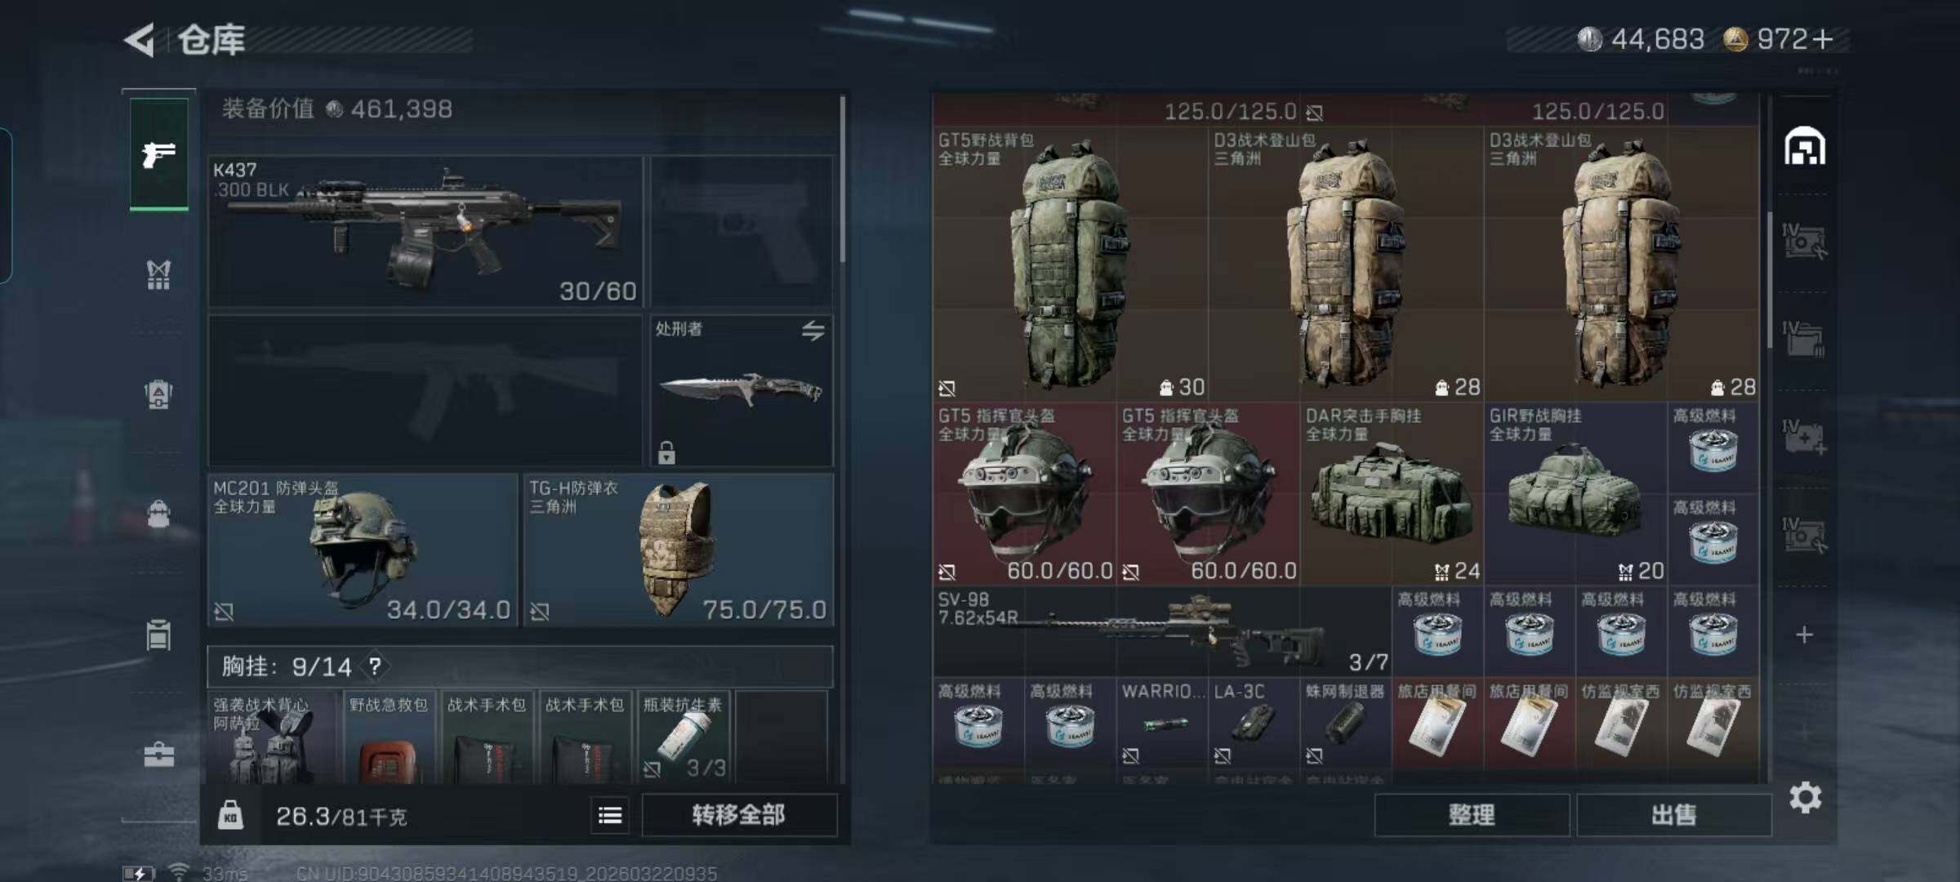Open the armor vest category in sidebar
This screenshot has width=1960, height=882.
point(158,274)
